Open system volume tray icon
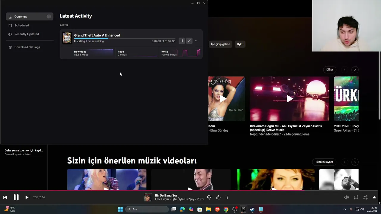381x214 pixels. [362, 209]
